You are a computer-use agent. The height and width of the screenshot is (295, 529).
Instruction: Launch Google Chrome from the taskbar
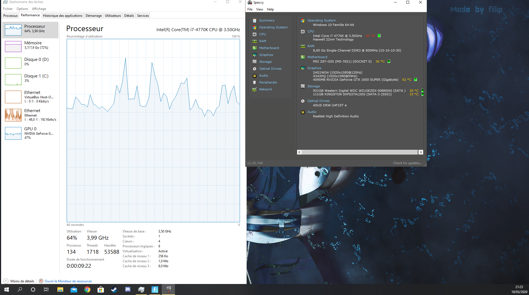coord(87,289)
